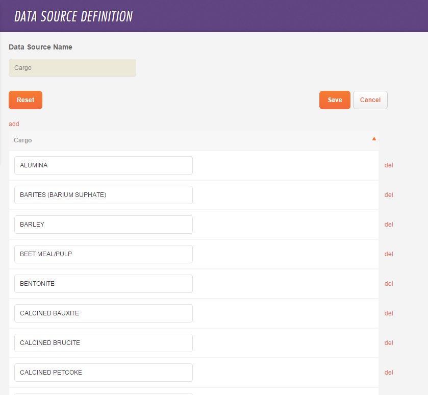
Task: Edit the ALUMINA text field
Action: pyautogui.click(x=104, y=165)
